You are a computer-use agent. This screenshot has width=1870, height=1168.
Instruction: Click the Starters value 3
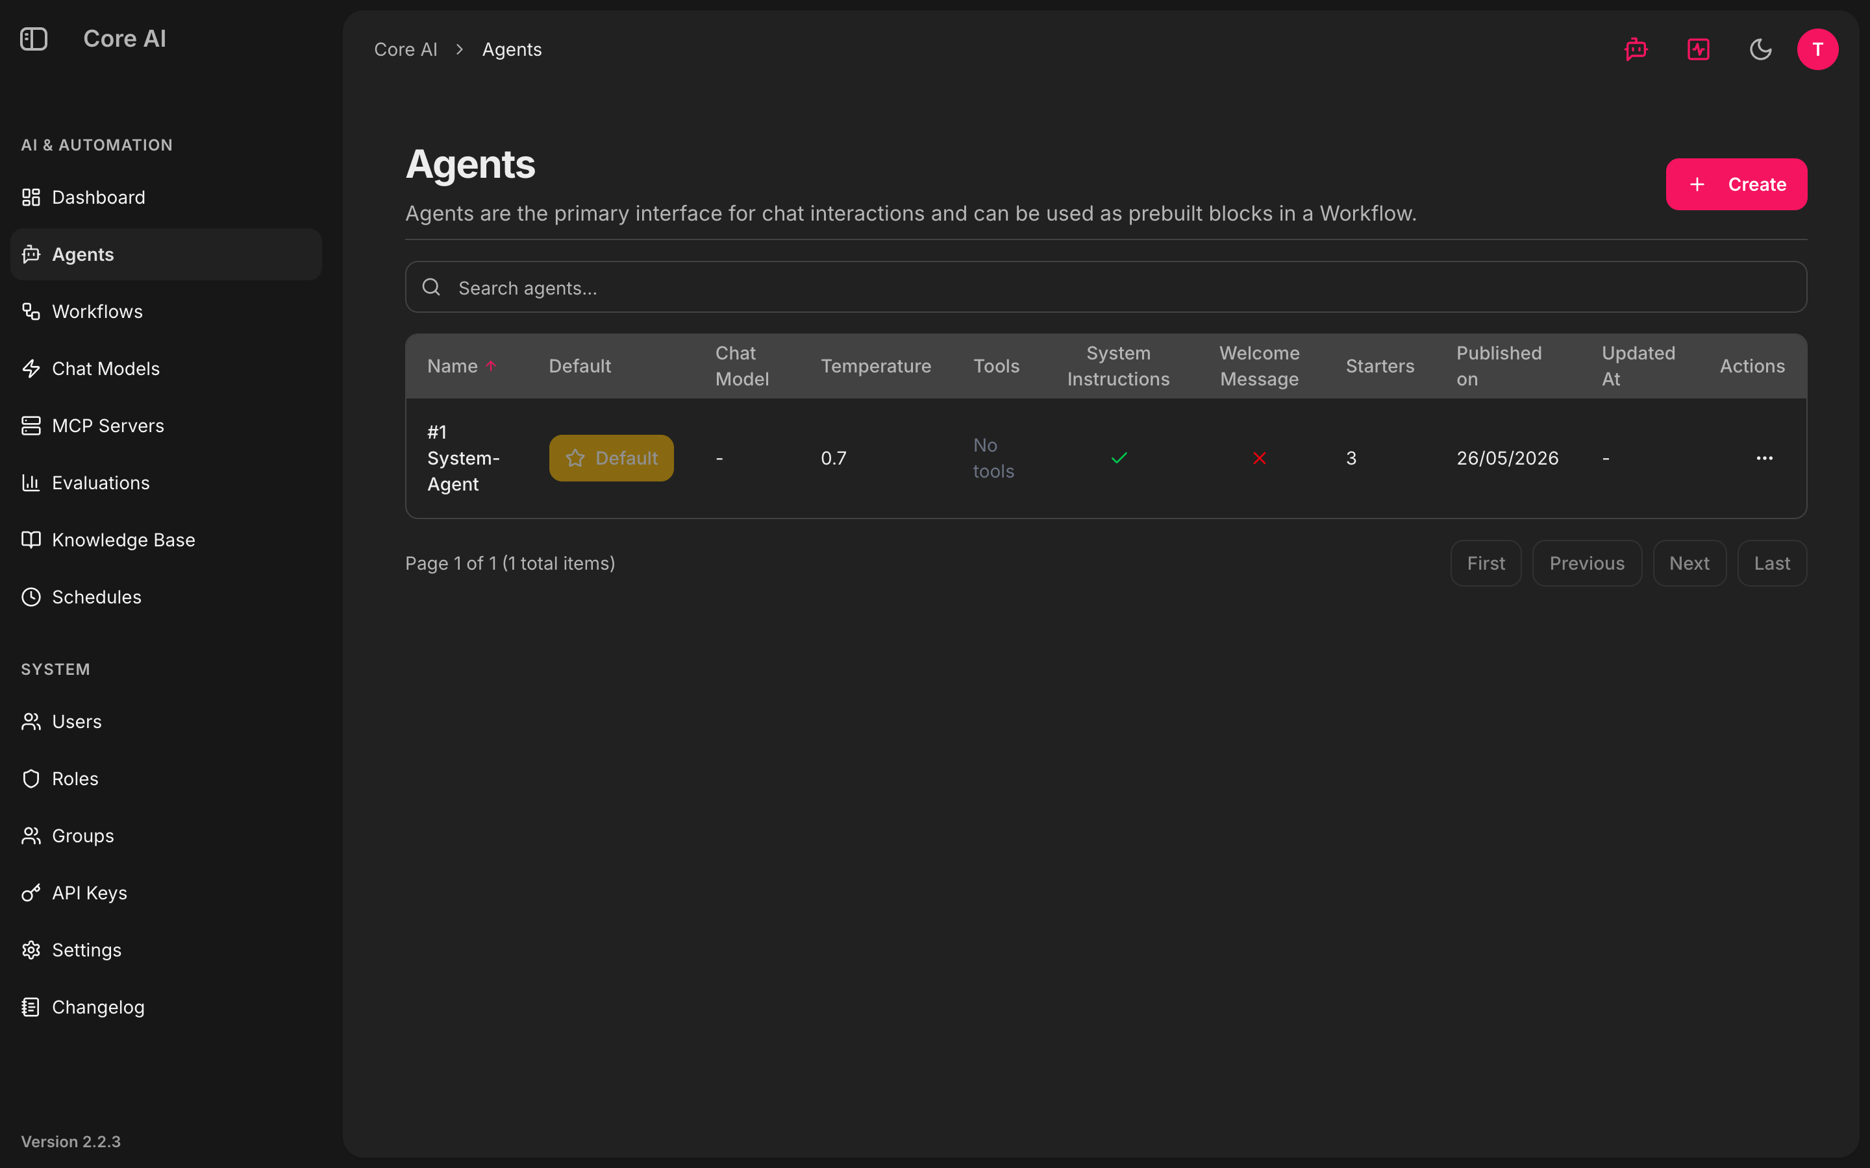[1351, 458]
